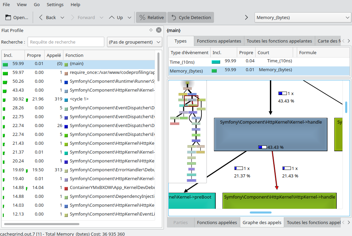Sort by Incl. column in Flat Profile
Viewport: 352px width, 236px height.
(13, 55)
